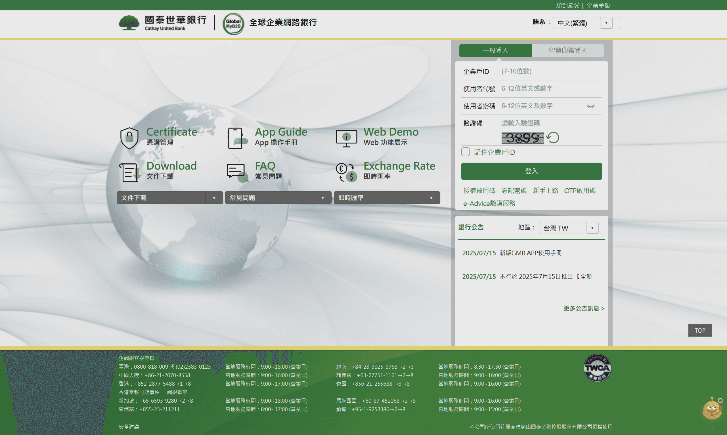Image resolution: width=727 pixels, height=435 pixels.
Task: Click the 忘記密碼 link
Action: (x=514, y=191)
